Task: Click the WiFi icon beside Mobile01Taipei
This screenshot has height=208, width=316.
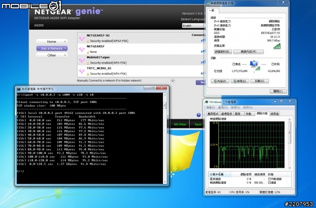Action: [x=81, y=60]
